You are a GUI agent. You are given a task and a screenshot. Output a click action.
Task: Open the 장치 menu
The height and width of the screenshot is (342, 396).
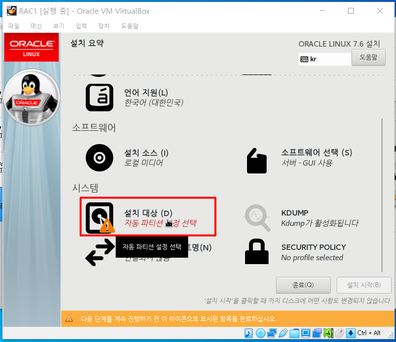(x=104, y=26)
